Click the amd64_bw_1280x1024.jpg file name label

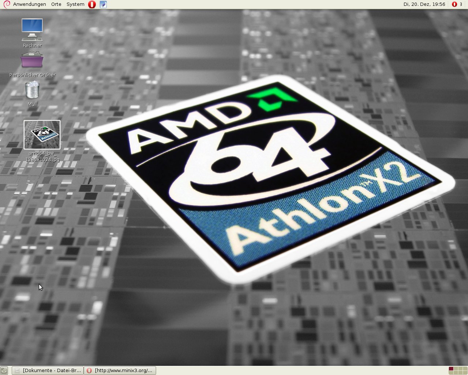pos(42,157)
